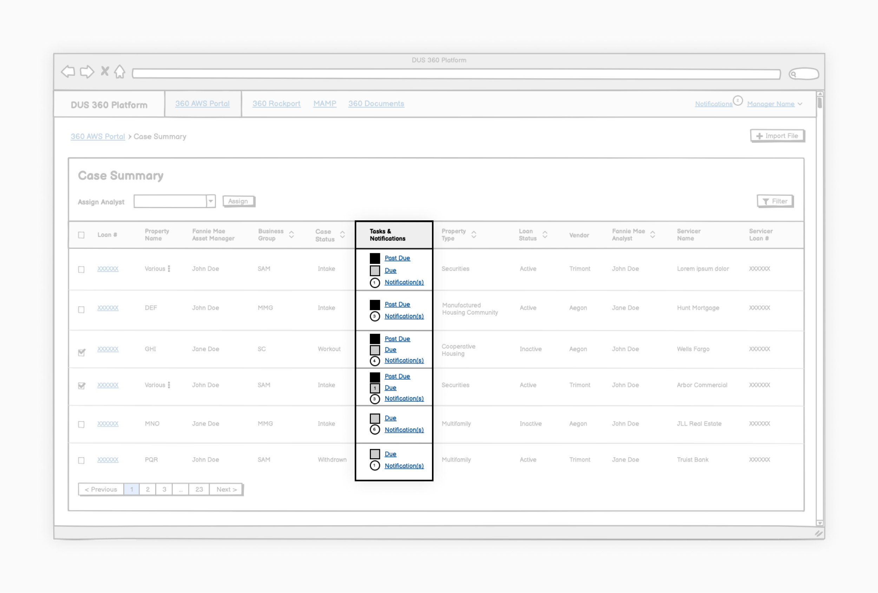Screen dimensions: 878x593
Task: Check the DEF row checkbox
Action: tap(81, 309)
